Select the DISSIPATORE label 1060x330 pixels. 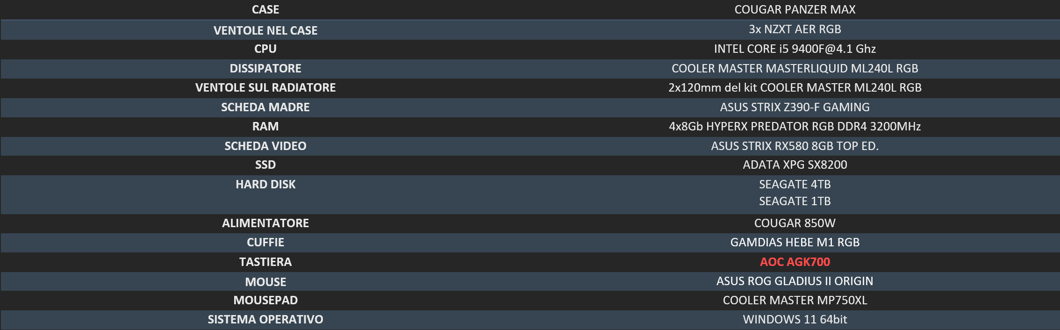point(265,68)
